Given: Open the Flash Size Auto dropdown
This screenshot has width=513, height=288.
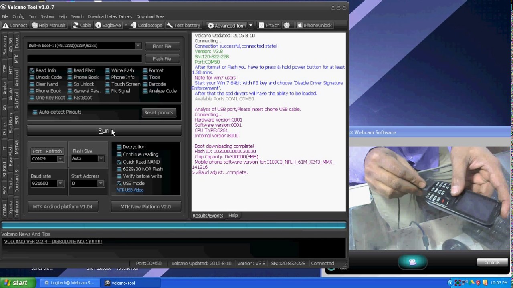Looking at the screenshot, I should (101, 159).
